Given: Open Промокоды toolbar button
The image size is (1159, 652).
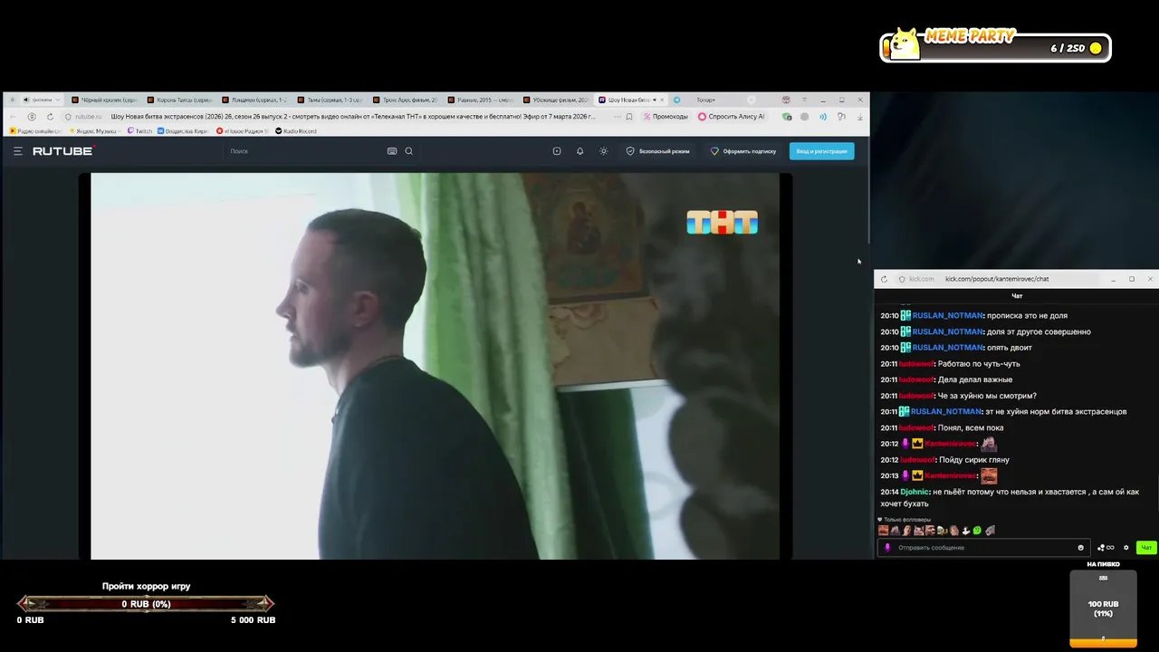Looking at the screenshot, I should pyautogui.click(x=666, y=117).
